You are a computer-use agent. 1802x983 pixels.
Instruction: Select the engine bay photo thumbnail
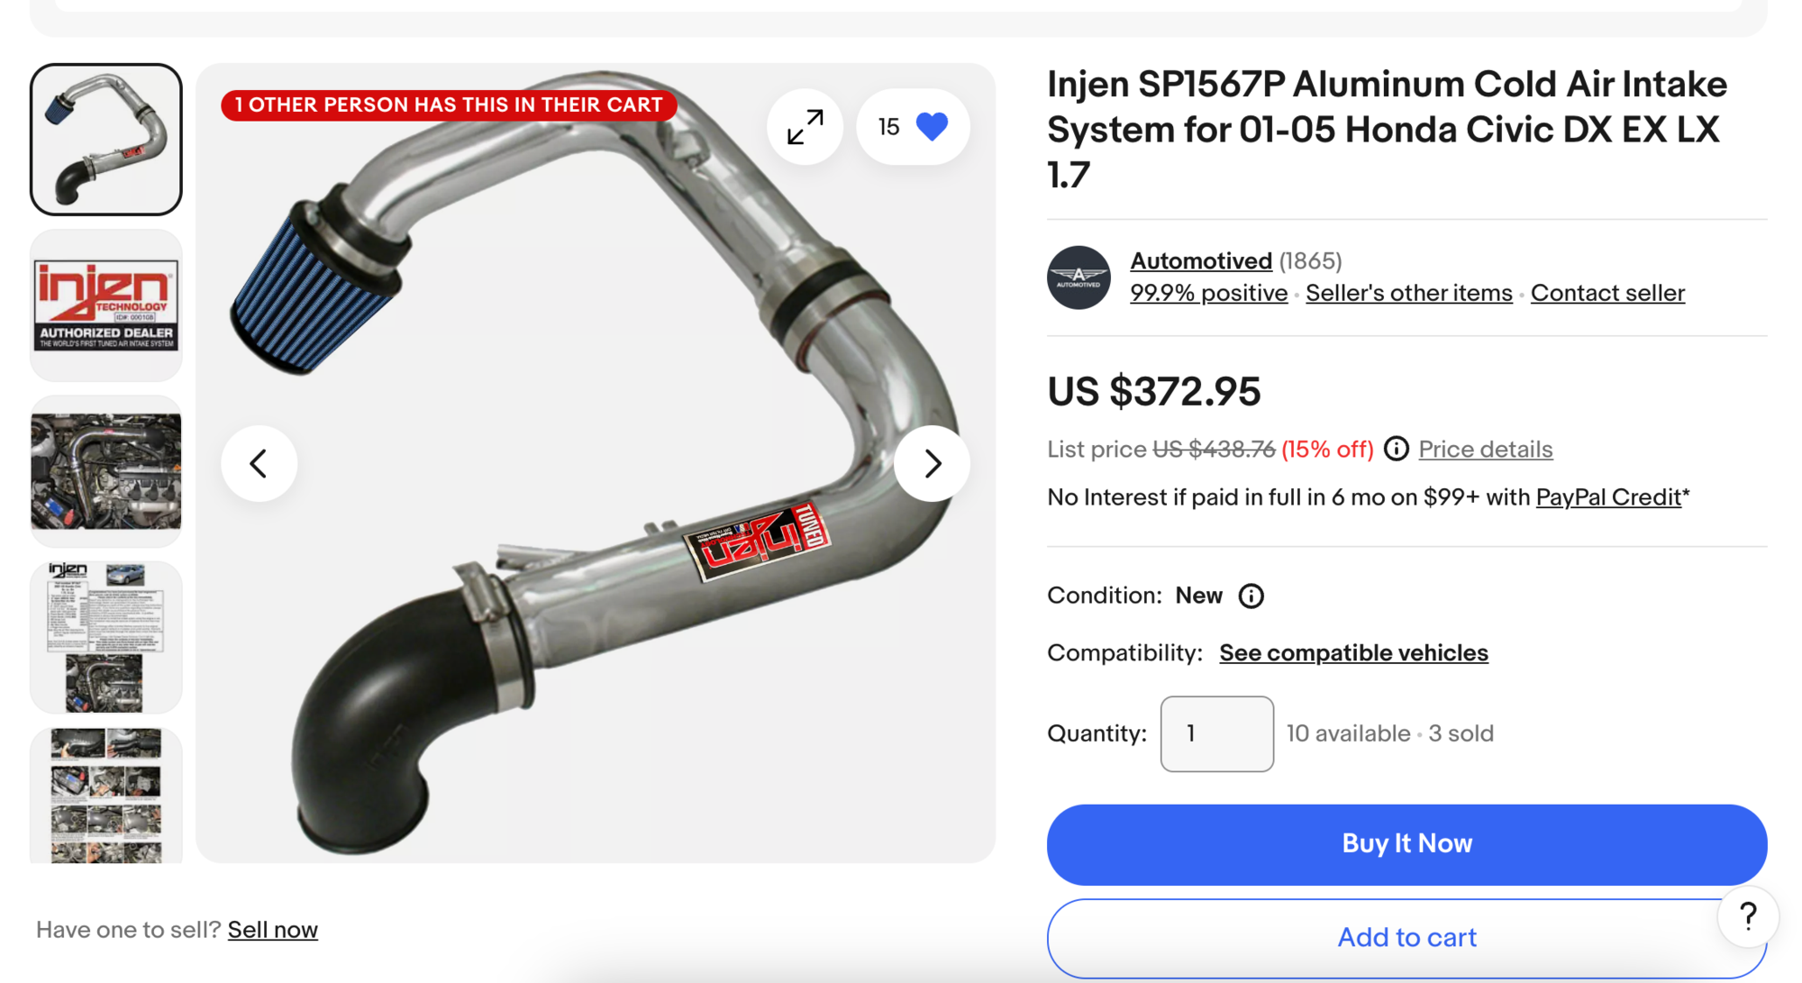(x=106, y=471)
